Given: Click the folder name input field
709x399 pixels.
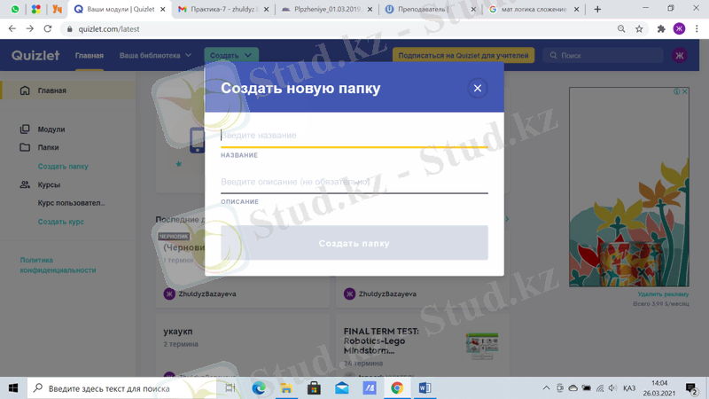Looking at the screenshot, I should point(354,136).
